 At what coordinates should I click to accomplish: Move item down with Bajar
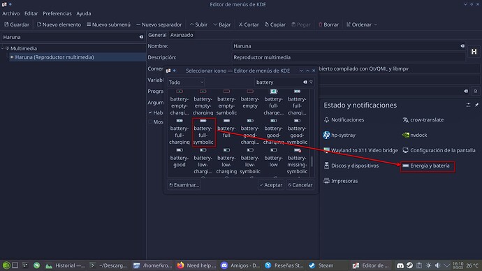(x=222, y=24)
